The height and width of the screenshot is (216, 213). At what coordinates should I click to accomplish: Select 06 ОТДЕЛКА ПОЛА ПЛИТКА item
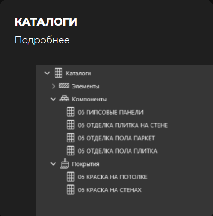[x=117, y=151]
